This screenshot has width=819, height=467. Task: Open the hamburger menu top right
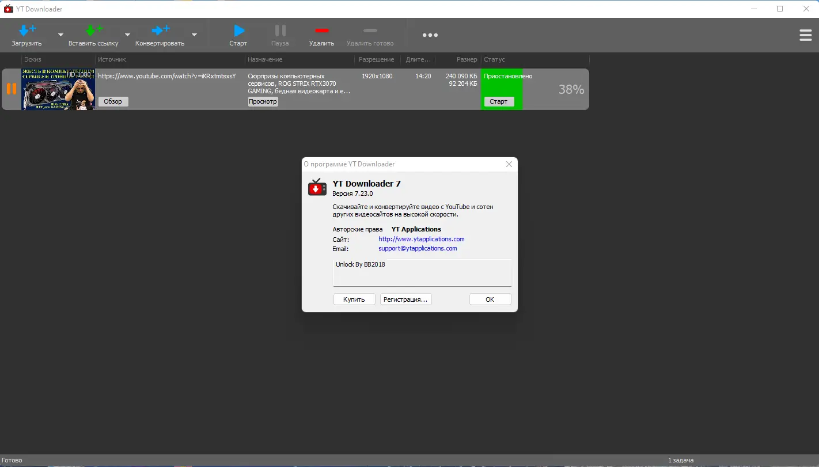coord(805,35)
